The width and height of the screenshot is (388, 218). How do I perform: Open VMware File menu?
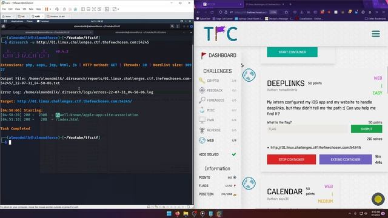tap(4, 9)
